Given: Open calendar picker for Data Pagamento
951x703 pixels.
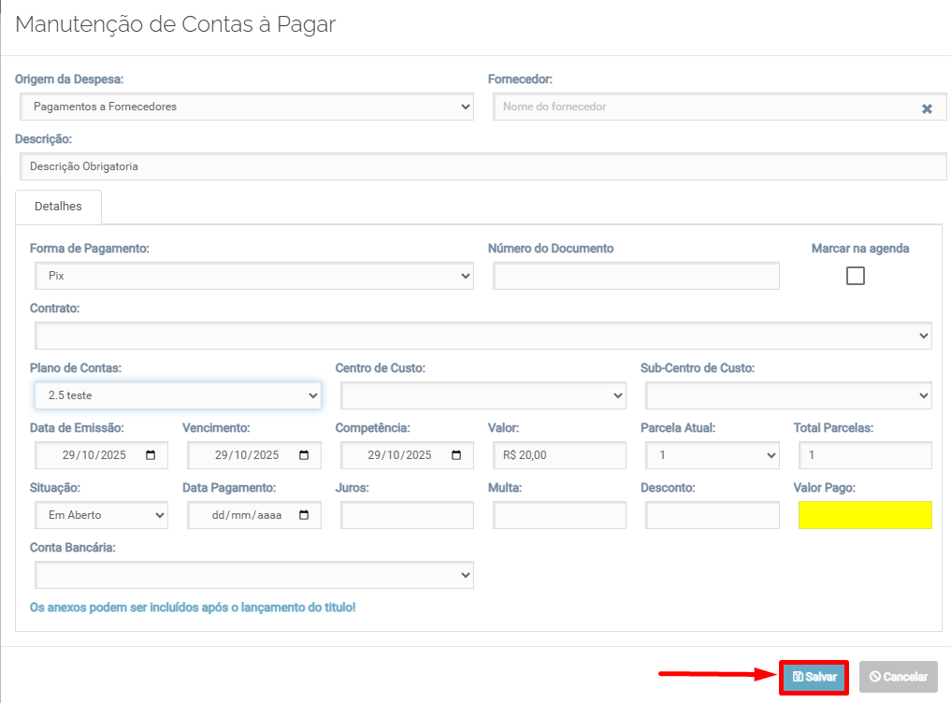Looking at the screenshot, I should (x=303, y=515).
